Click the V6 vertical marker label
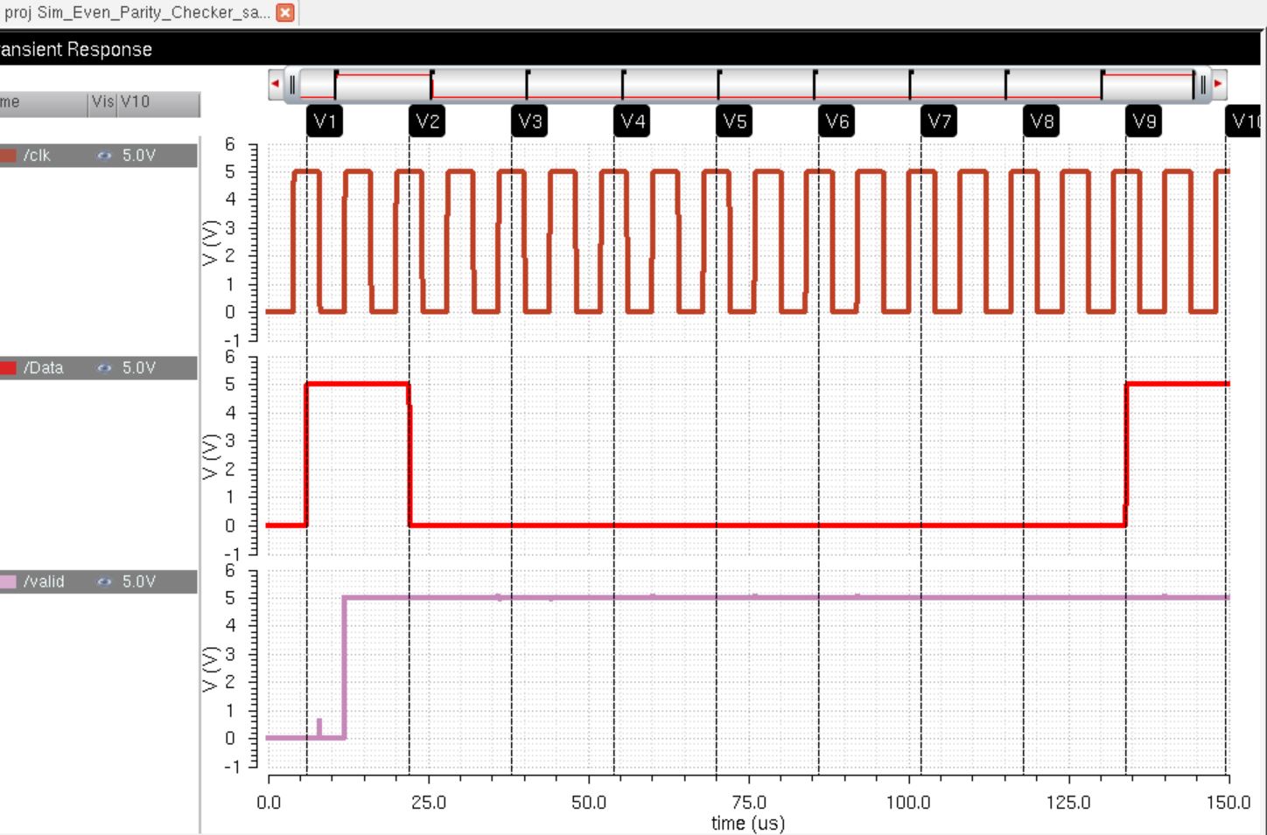The height and width of the screenshot is (835, 1267). pos(836,122)
